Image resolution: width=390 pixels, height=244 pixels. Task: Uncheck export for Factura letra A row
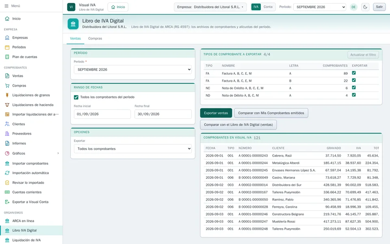(354, 73)
